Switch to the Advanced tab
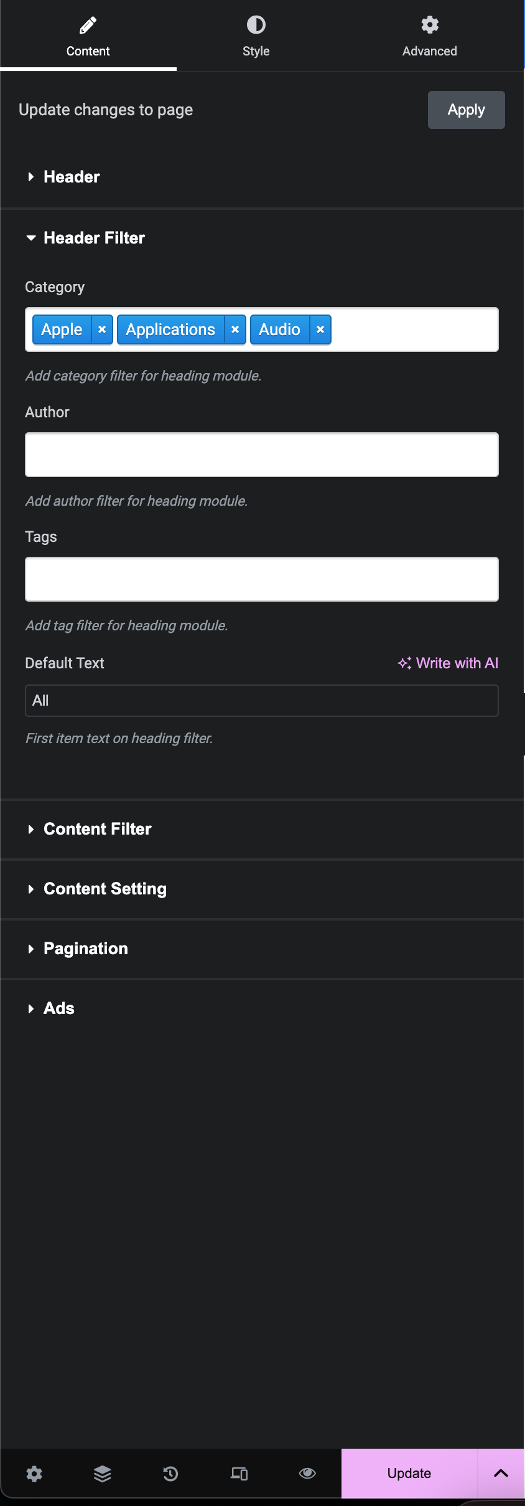Image resolution: width=525 pixels, height=1506 pixels. [x=429, y=36]
